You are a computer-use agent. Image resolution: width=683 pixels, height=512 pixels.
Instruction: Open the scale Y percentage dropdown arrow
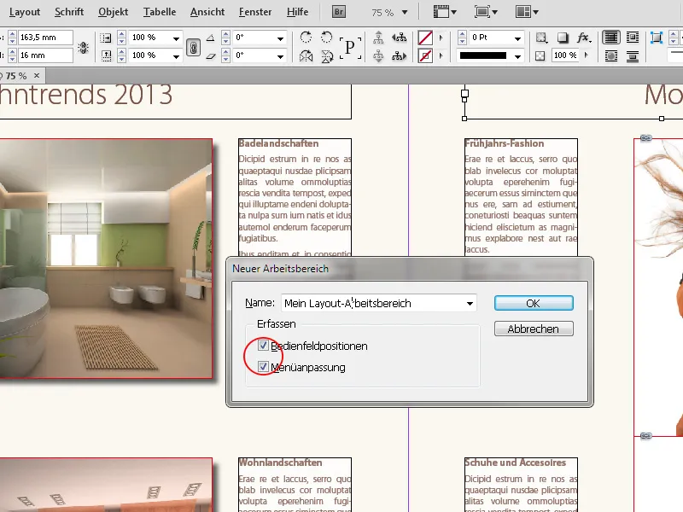(x=176, y=56)
